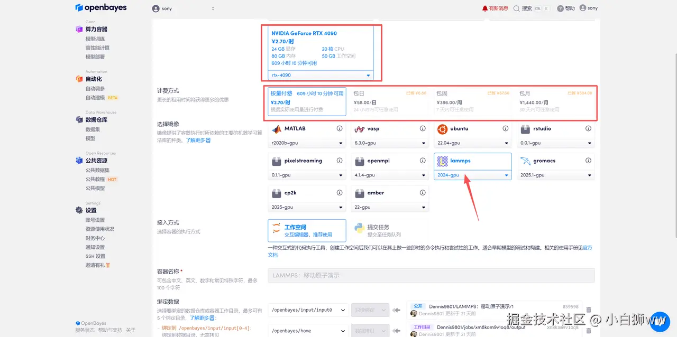Select 包月 billing option
The image size is (677, 337).
coord(555,101)
